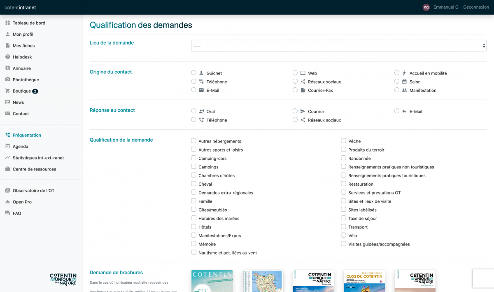Enable the Horaires des marées checkbox
The width and height of the screenshot is (494, 292).
pyautogui.click(x=194, y=218)
